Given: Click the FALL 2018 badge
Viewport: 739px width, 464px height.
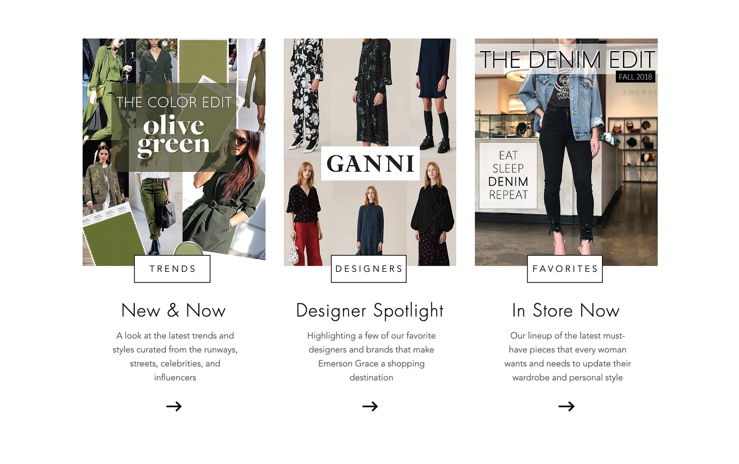Looking at the screenshot, I should pos(635,77).
